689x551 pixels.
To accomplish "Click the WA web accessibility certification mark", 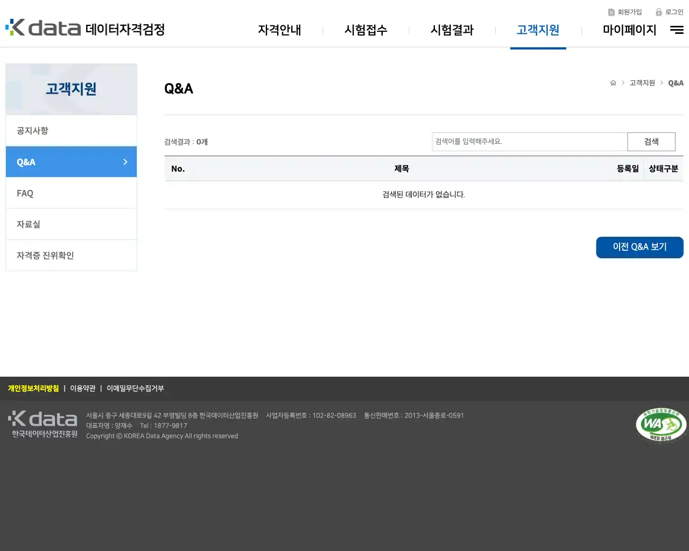I will pos(660,425).
